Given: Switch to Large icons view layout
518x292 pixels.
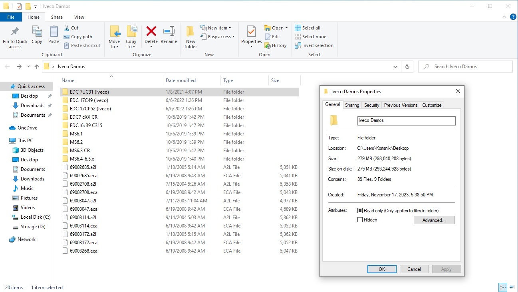Looking at the screenshot, I should coord(511,287).
